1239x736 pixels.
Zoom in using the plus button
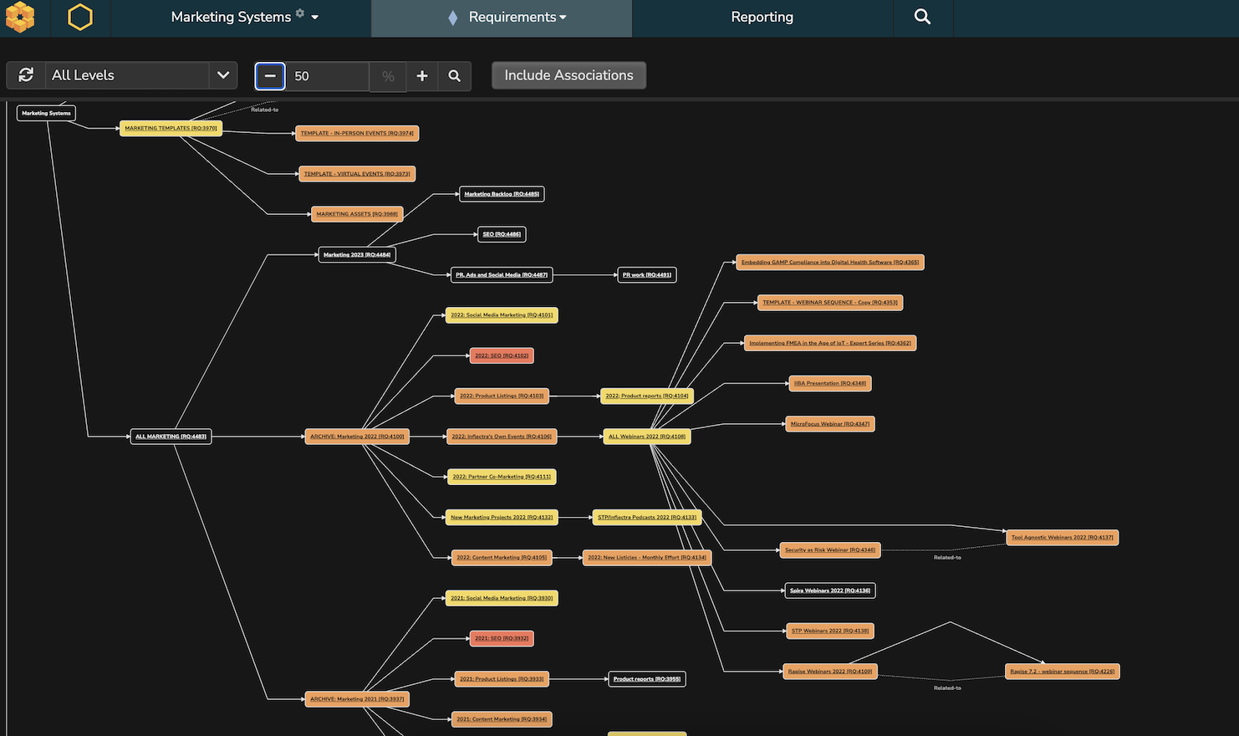point(422,76)
